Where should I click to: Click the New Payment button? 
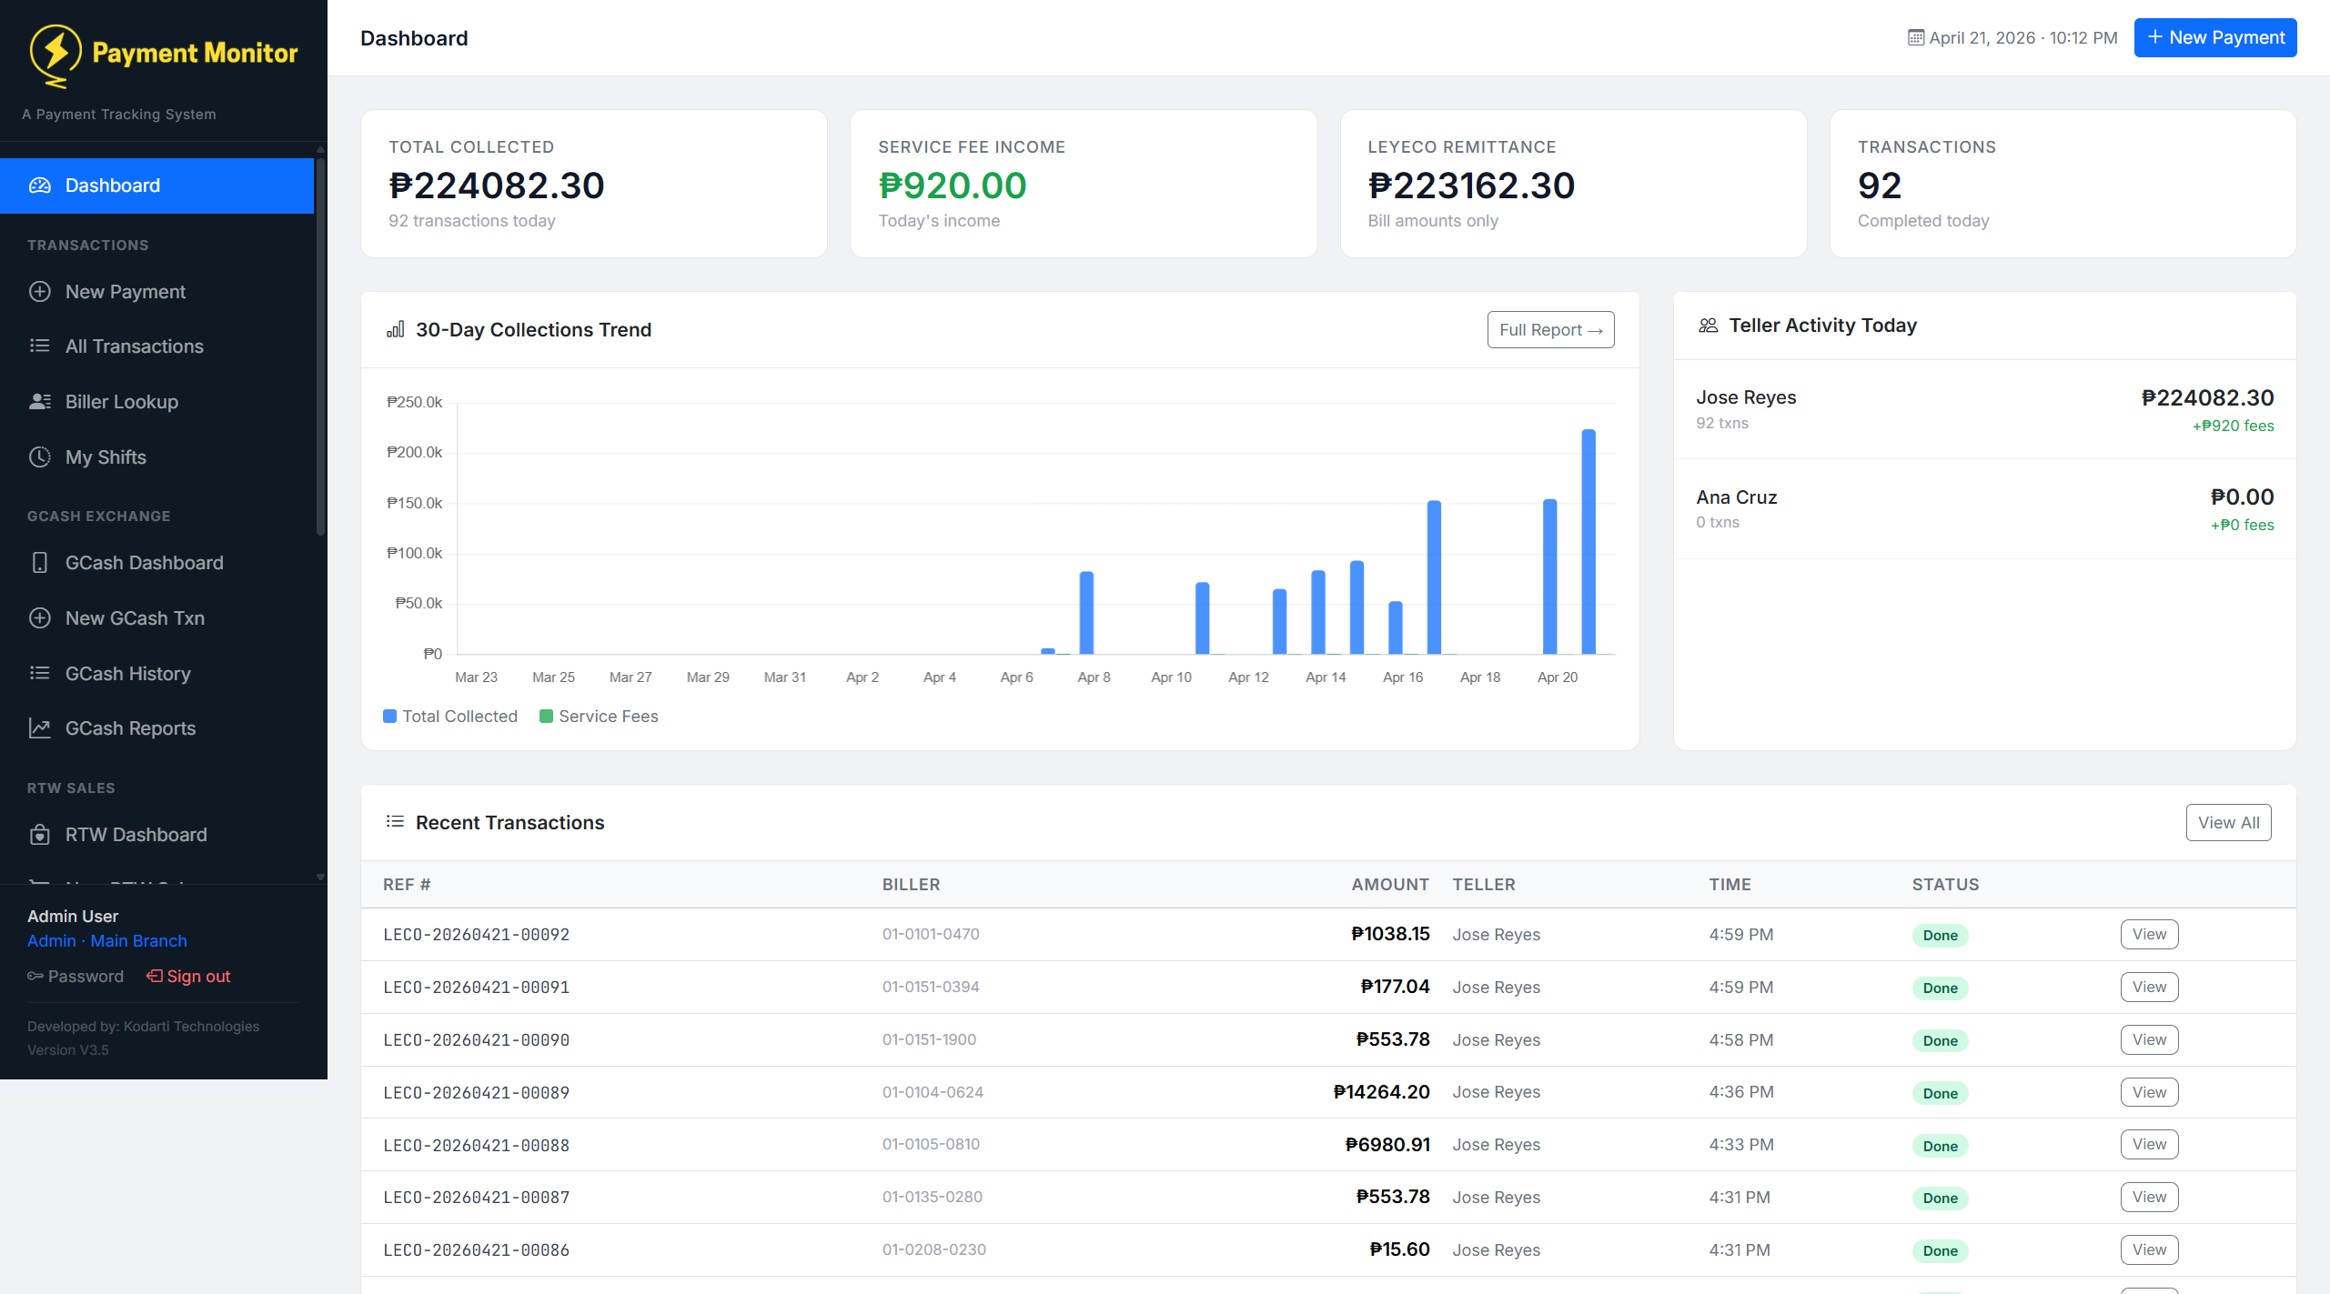(x=2214, y=37)
